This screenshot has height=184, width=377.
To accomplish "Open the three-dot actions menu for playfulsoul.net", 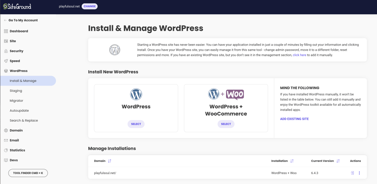I will (359, 173).
